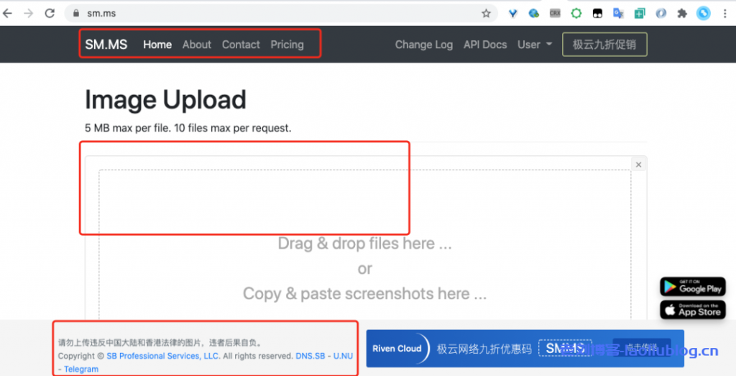Open the Extensions puzzle-piece menu
The height and width of the screenshot is (376, 736).
[682, 14]
